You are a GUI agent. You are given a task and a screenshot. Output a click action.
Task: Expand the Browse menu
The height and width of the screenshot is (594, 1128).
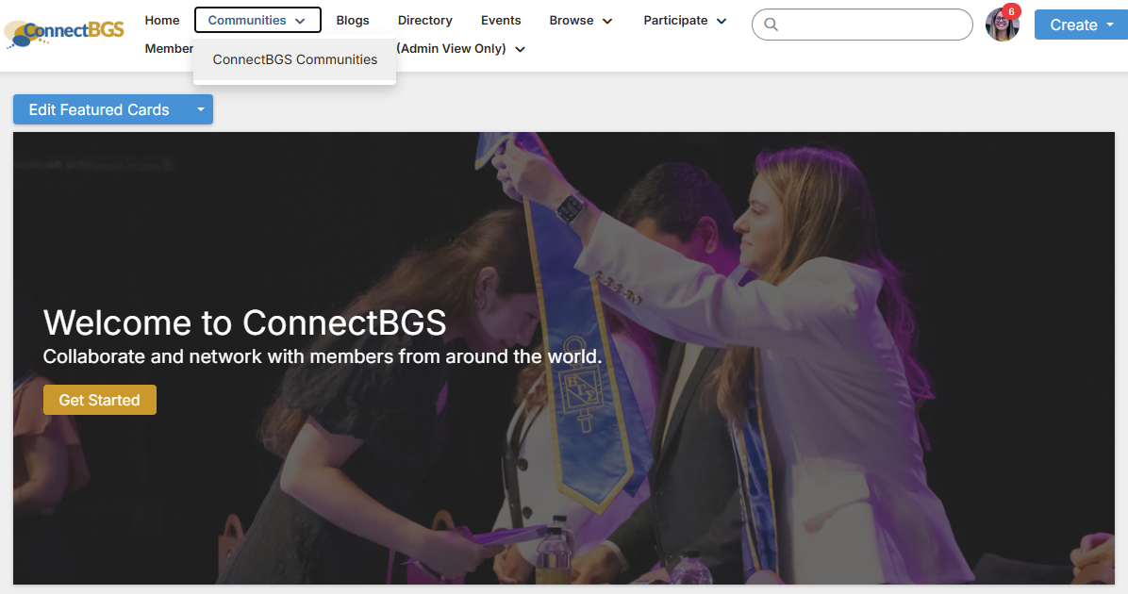click(x=581, y=20)
